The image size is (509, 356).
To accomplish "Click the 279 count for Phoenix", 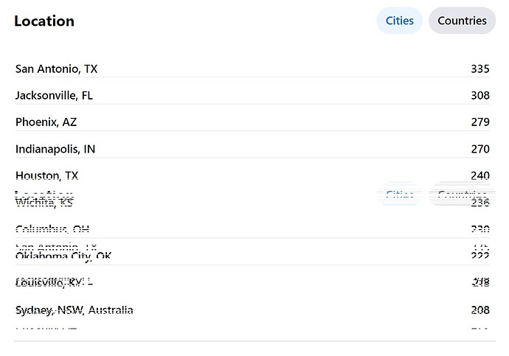I will click(480, 122).
